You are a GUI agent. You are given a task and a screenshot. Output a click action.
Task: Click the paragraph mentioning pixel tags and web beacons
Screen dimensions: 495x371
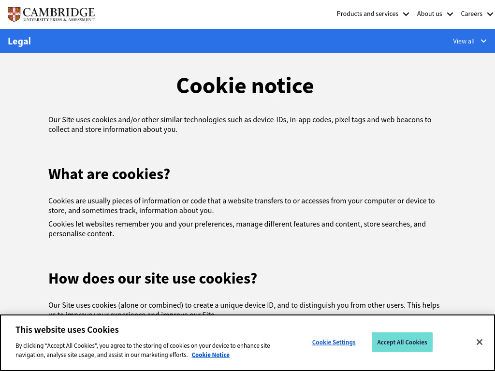coord(240,125)
